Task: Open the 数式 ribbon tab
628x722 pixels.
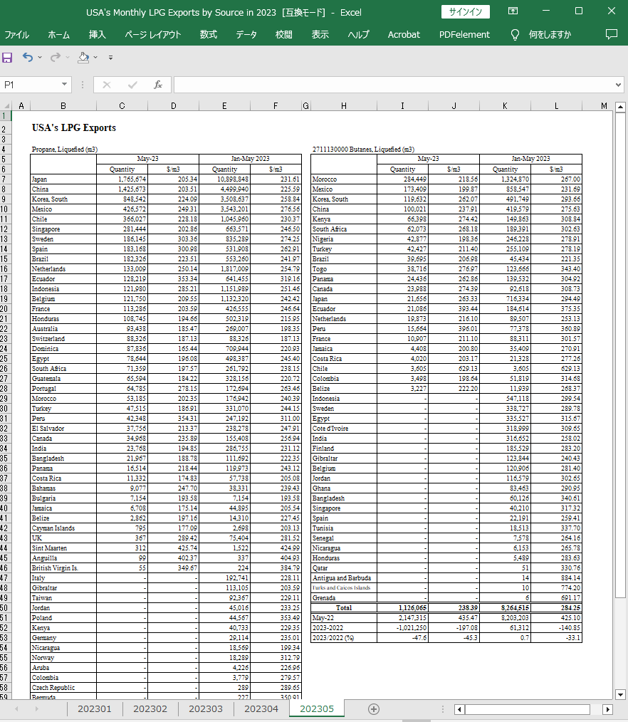Action: coord(209,35)
